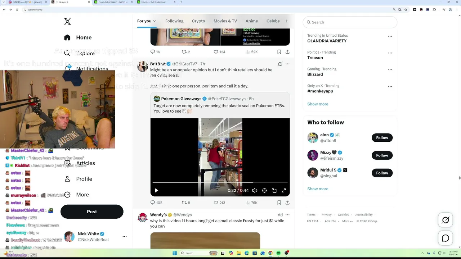Open video settings gear in the player
This screenshot has width=461, height=259.
pyautogui.click(x=264, y=190)
